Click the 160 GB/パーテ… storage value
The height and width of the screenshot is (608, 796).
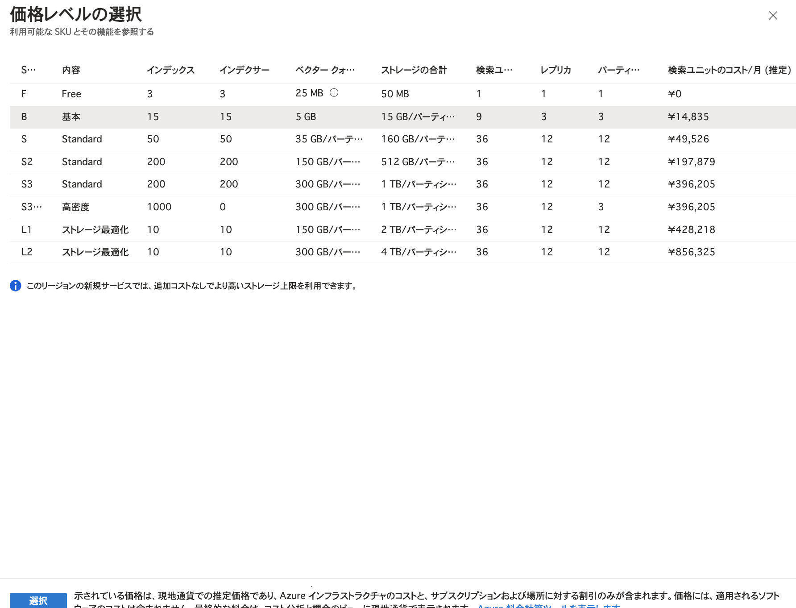point(418,139)
